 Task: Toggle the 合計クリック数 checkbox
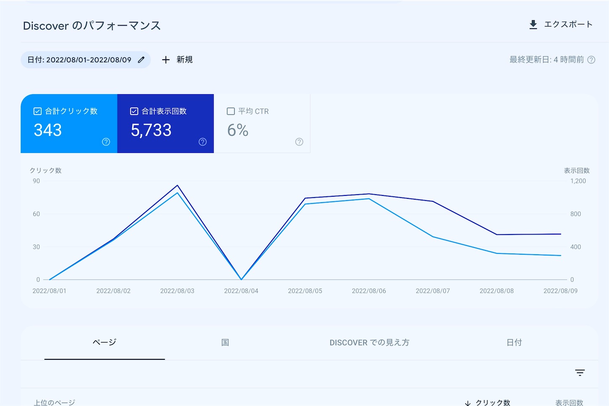(37, 111)
